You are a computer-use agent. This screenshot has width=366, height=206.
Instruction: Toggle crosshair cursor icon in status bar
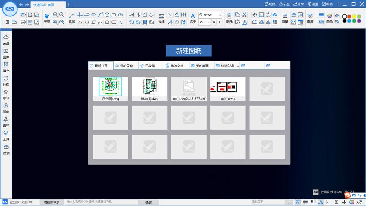[344, 202]
